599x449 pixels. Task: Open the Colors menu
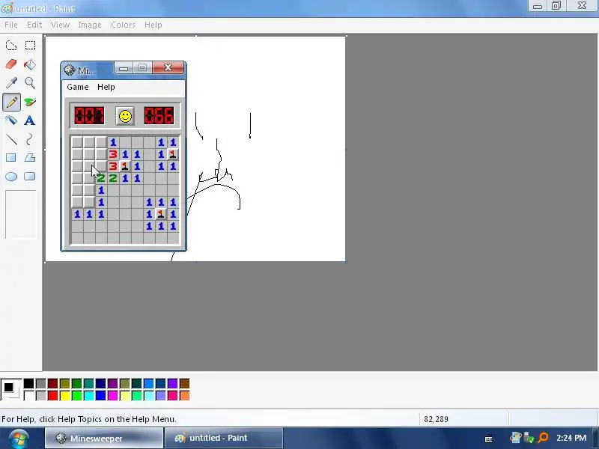click(x=123, y=25)
